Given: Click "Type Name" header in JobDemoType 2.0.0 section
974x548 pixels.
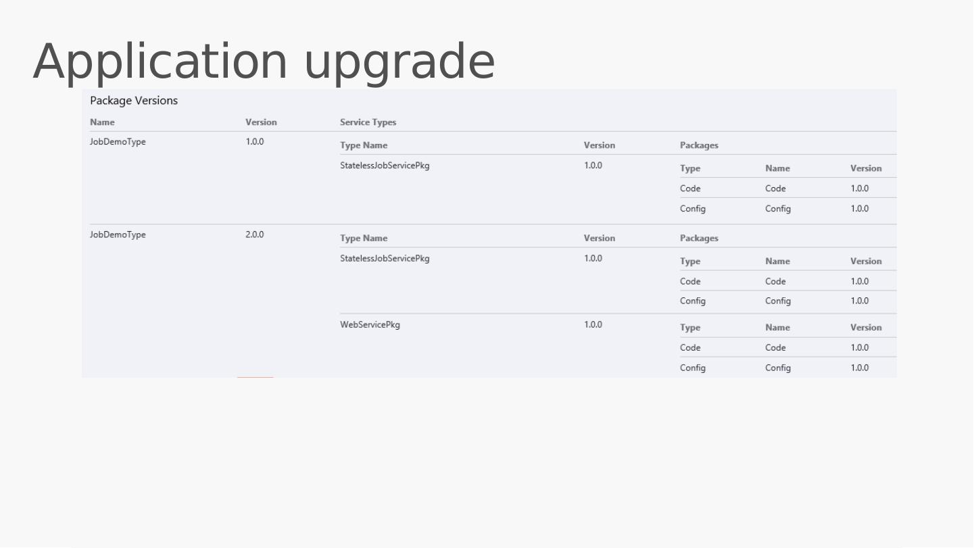Looking at the screenshot, I should click(x=364, y=239).
